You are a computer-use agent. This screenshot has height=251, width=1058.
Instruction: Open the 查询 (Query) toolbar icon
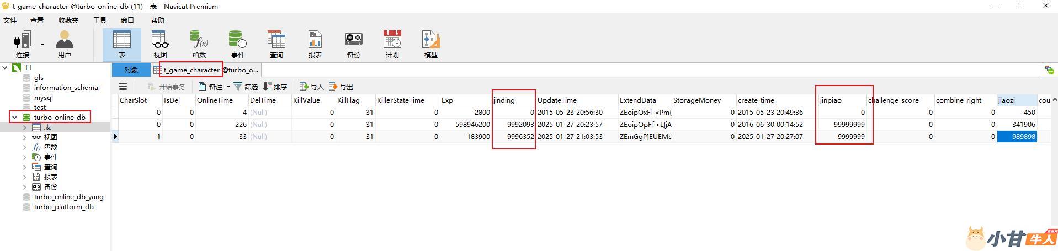tap(276, 44)
